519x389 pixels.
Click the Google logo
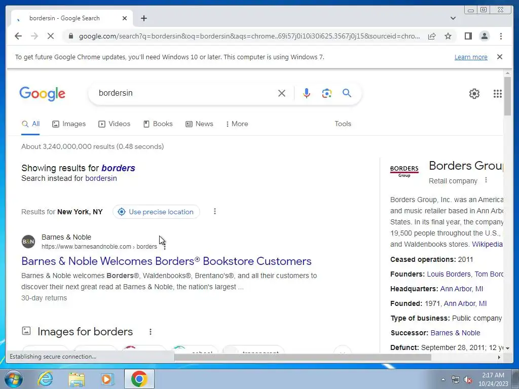(x=43, y=94)
